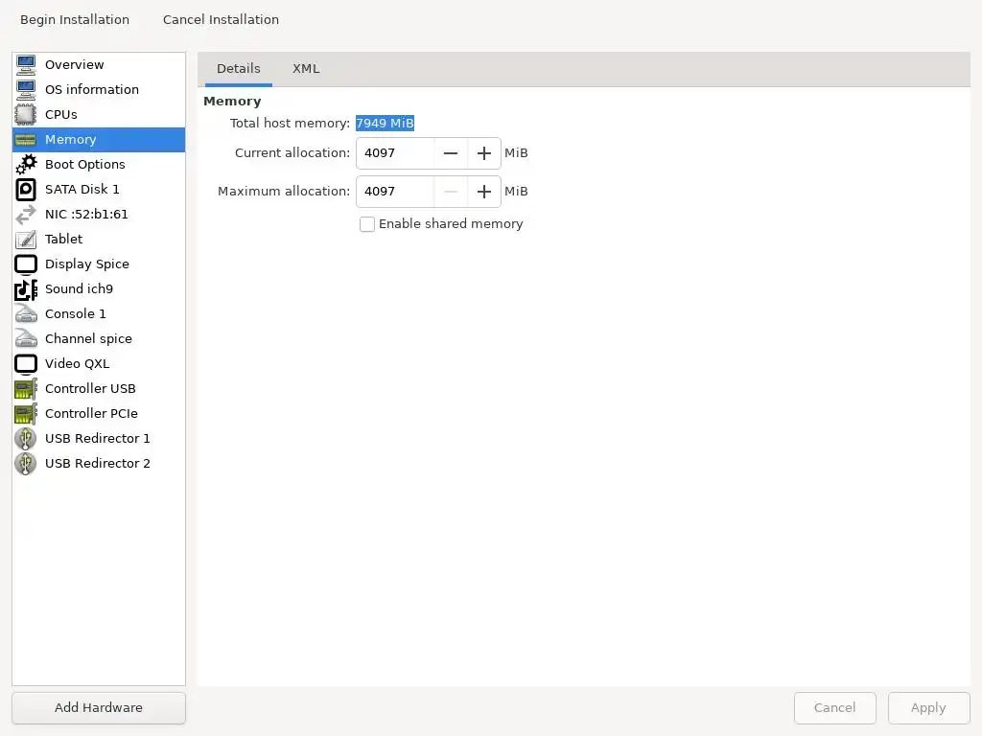This screenshot has width=982, height=736.
Task: Select the Tablet pen icon
Action: coord(26,239)
